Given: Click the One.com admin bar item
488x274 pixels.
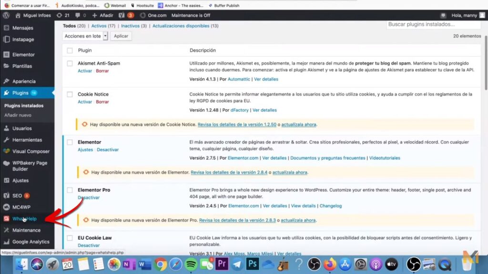Looking at the screenshot, I should click(x=153, y=15).
